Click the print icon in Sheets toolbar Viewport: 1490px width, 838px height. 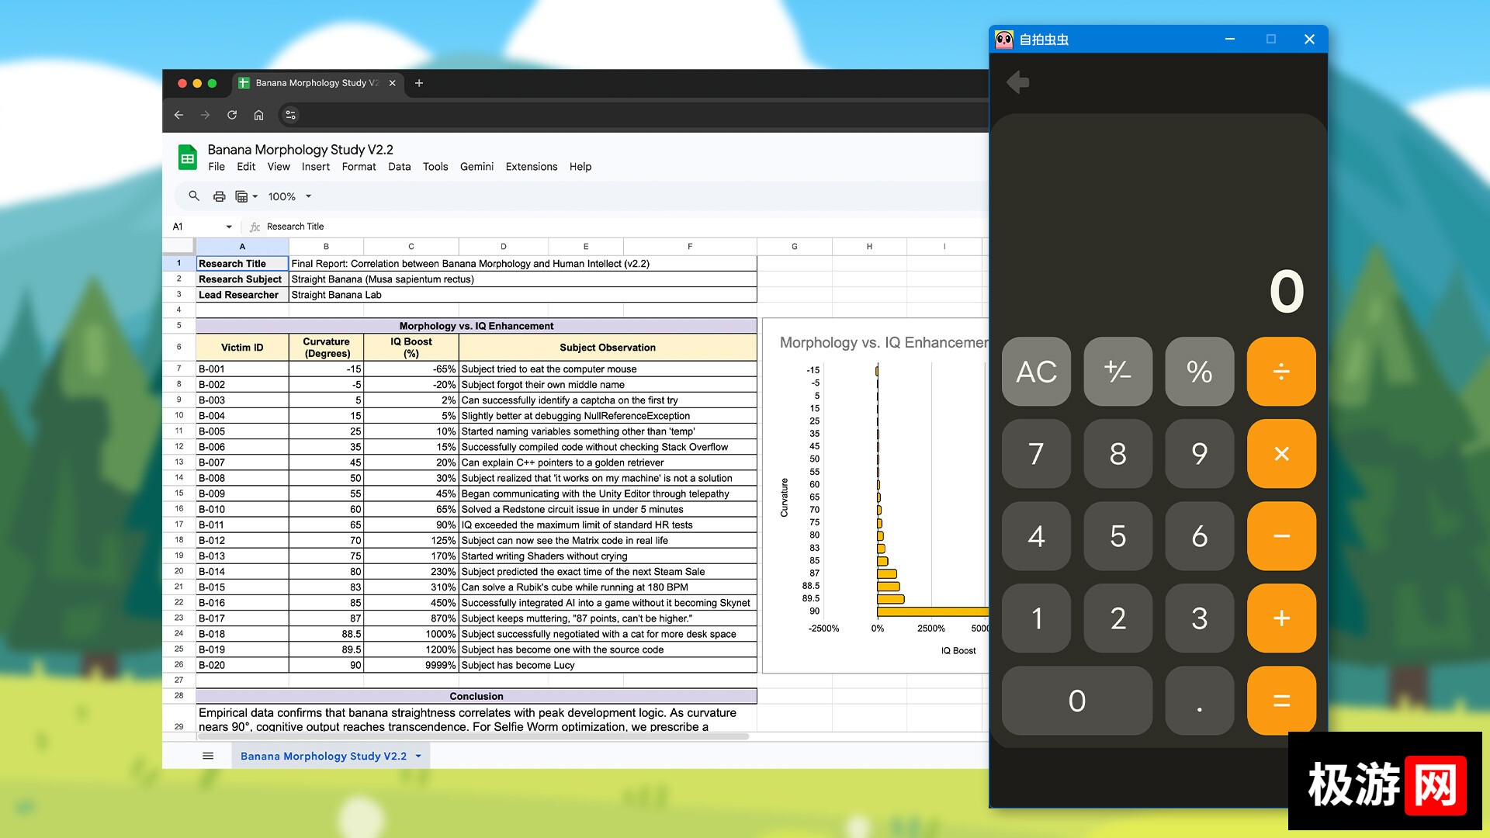220,196
